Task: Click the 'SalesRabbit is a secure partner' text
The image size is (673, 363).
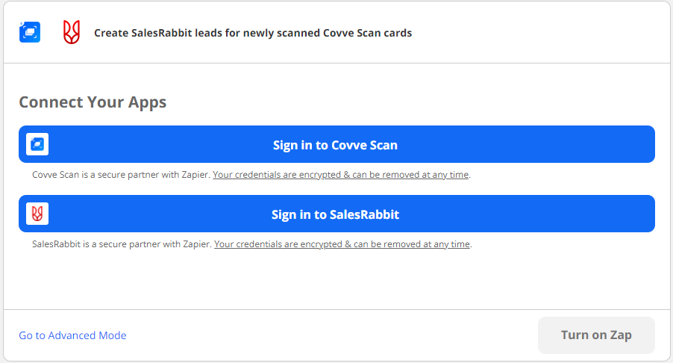Action: 122,244
